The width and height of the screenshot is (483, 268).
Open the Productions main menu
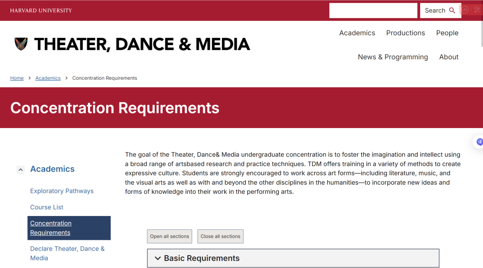pyautogui.click(x=405, y=33)
